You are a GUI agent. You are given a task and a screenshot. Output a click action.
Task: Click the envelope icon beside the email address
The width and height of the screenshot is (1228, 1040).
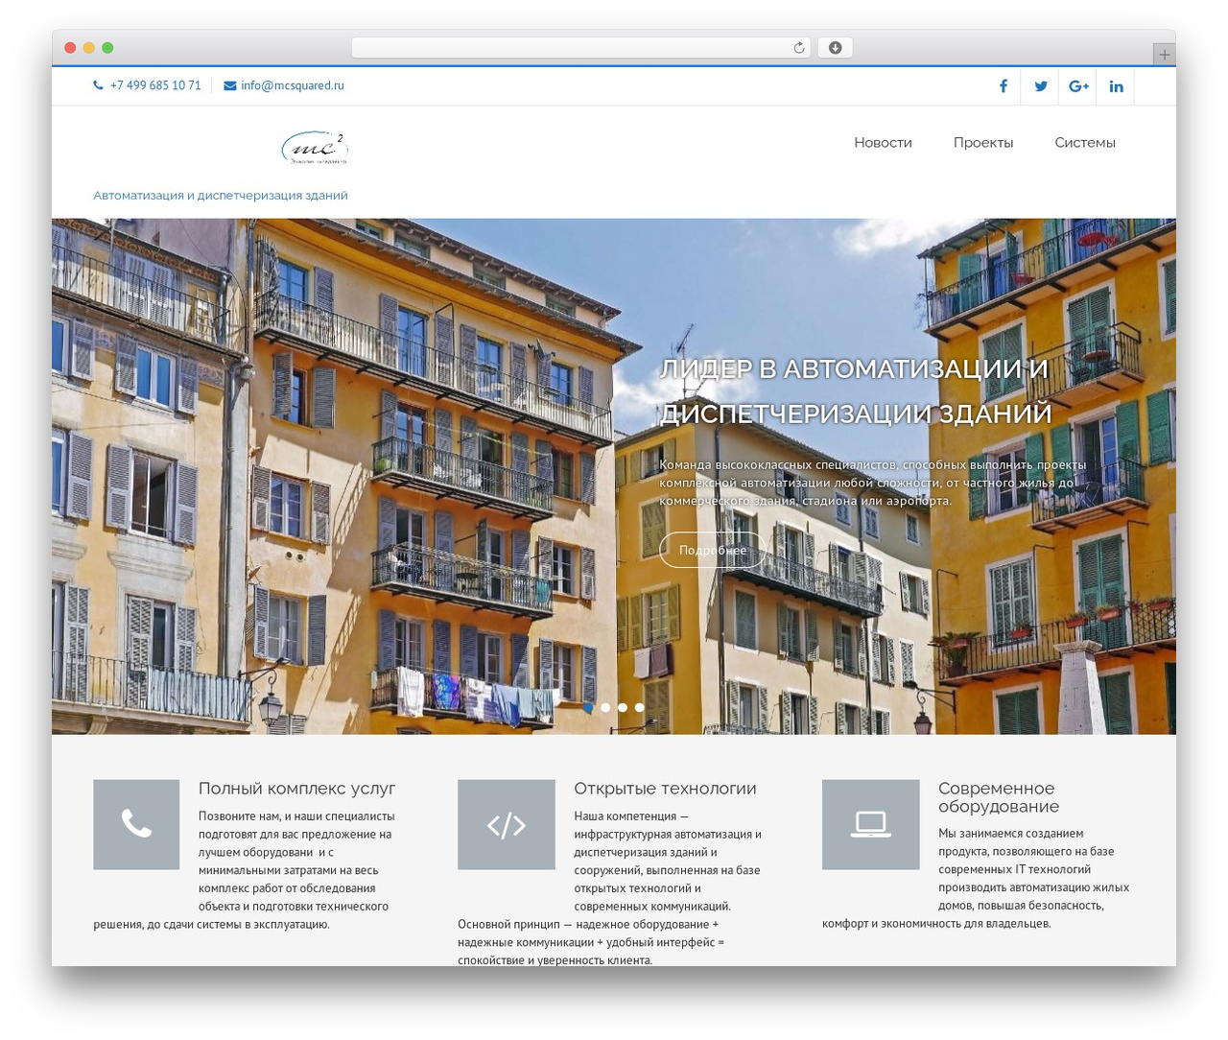click(230, 85)
